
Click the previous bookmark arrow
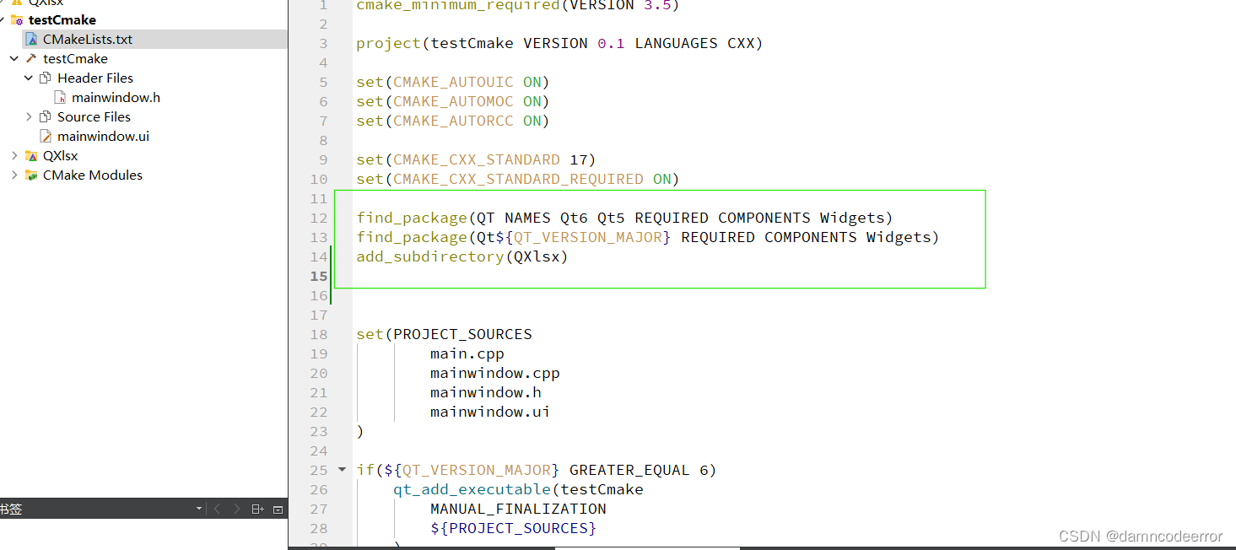tap(218, 508)
